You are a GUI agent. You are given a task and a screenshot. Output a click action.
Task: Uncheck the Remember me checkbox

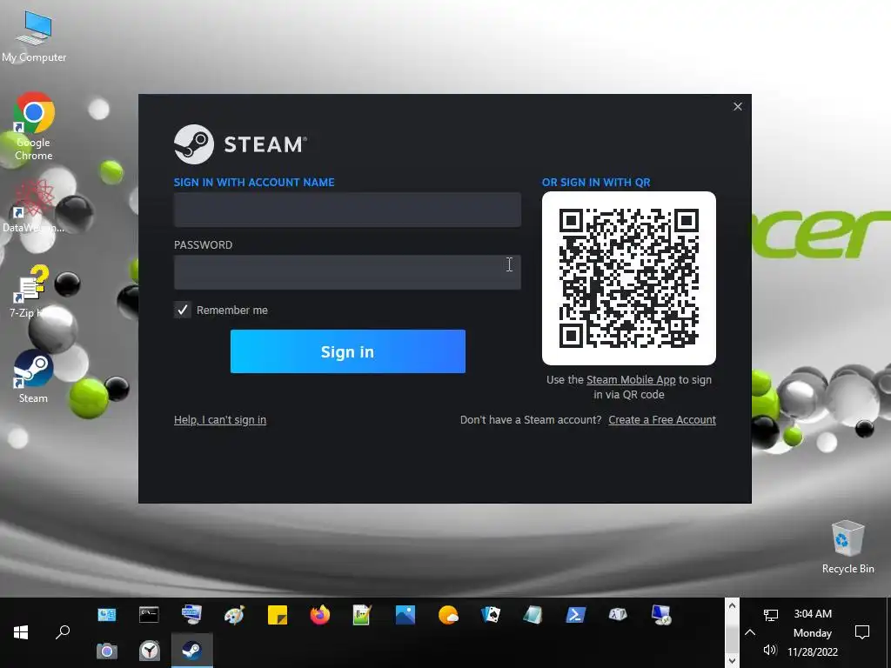point(183,310)
